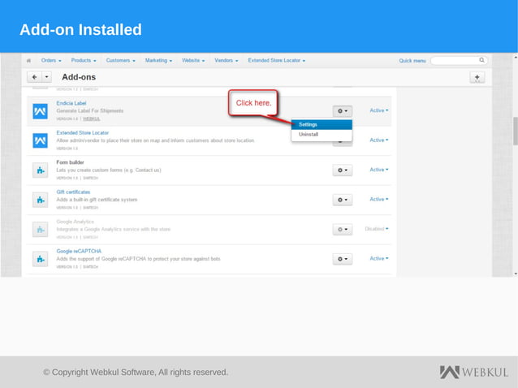The width and height of the screenshot is (518, 388).
Task: Open the Products menu
Action: (x=84, y=60)
